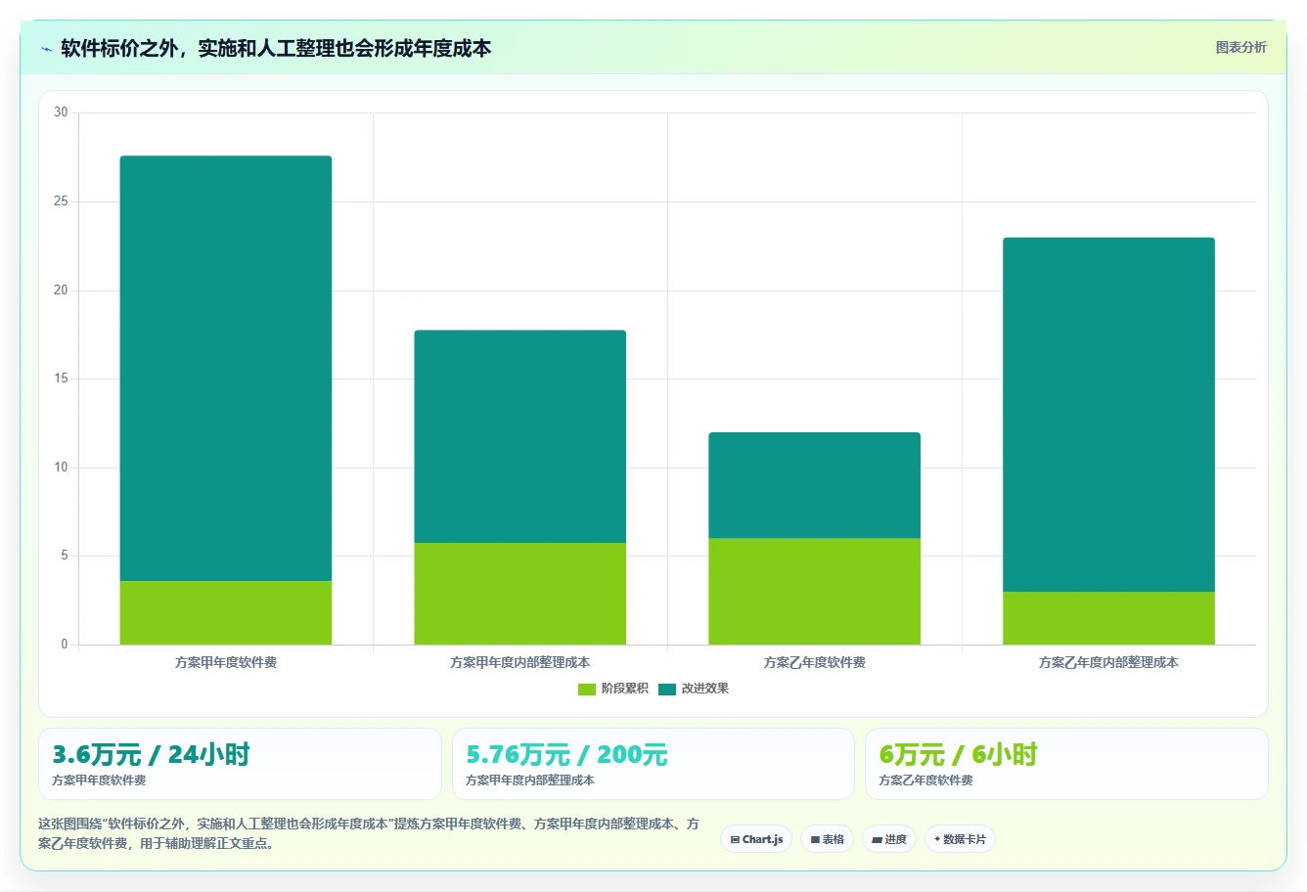Click teal segment of 方案甲年度软件费 bar
This screenshot has height=892, width=1307.
(226, 369)
